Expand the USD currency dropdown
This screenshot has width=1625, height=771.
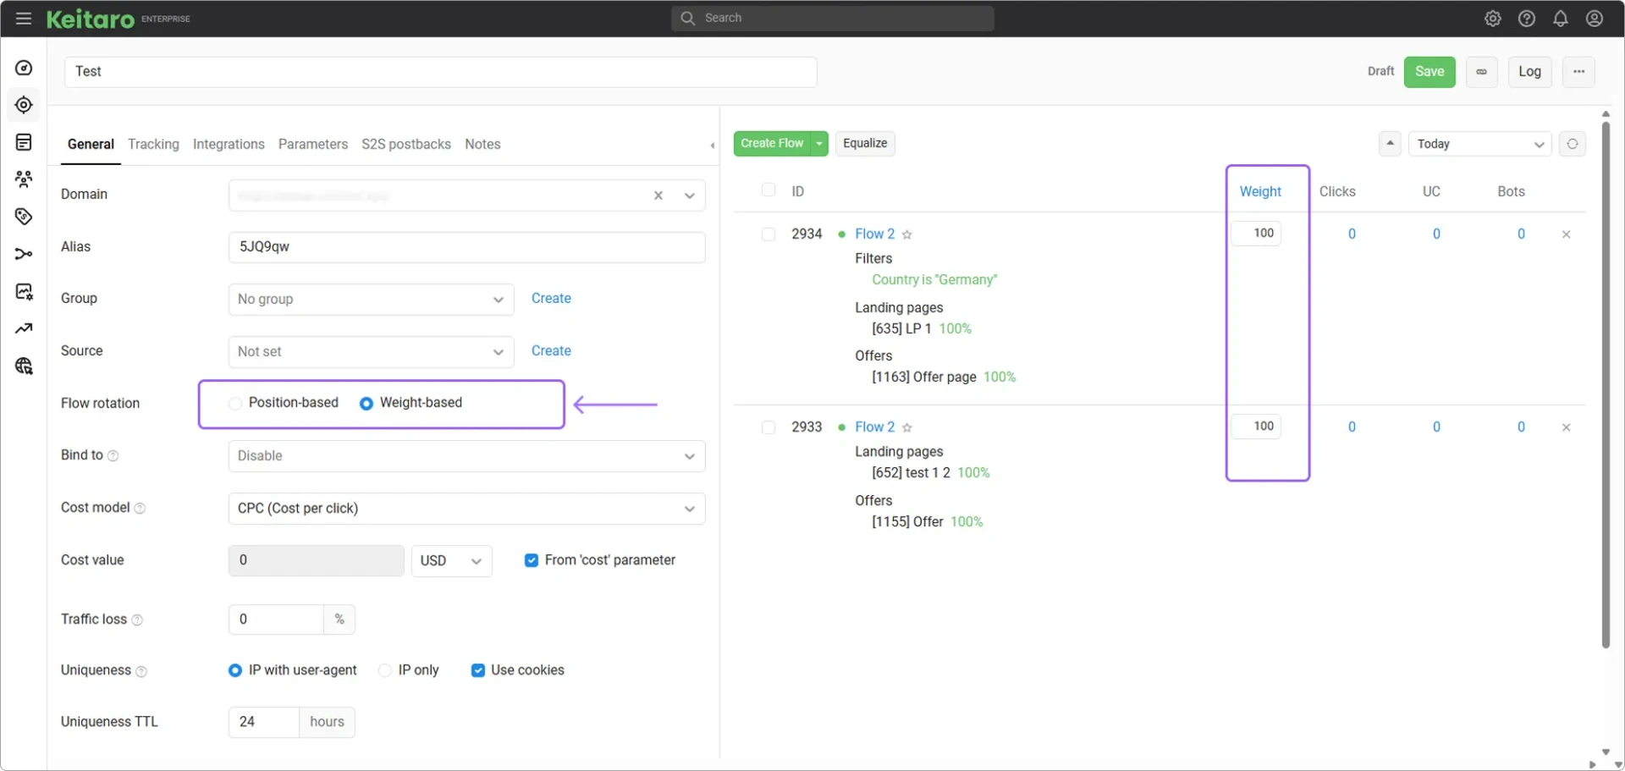click(x=451, y=561)
